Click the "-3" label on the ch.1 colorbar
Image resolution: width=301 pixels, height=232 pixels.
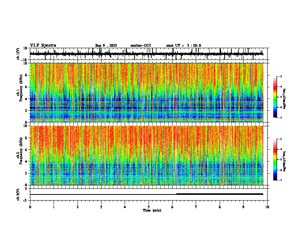pos(280,76)
